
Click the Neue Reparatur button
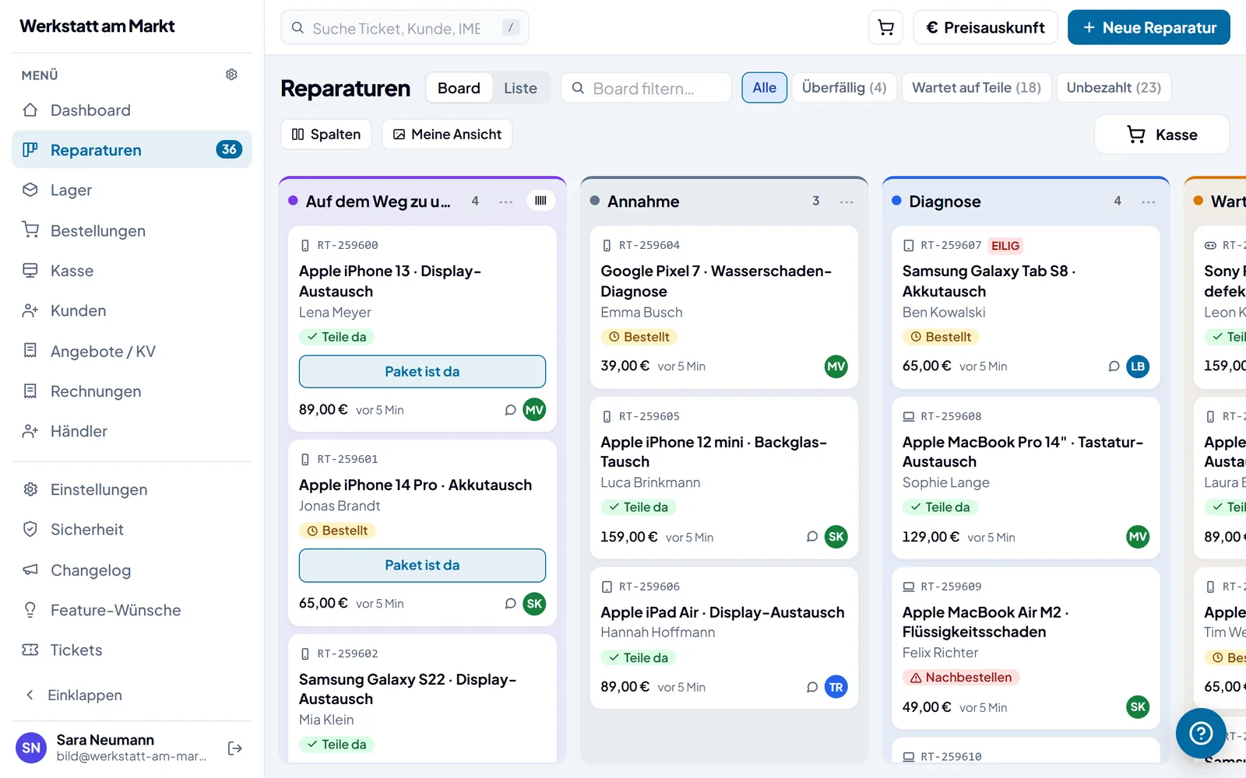pyautogui.click(x=1149, y=27)
